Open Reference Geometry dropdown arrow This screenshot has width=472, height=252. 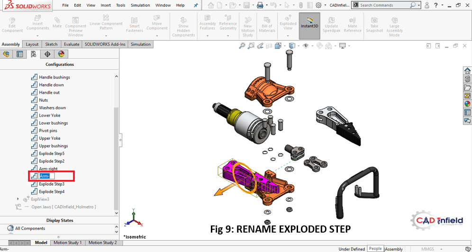tap(228, 36)
